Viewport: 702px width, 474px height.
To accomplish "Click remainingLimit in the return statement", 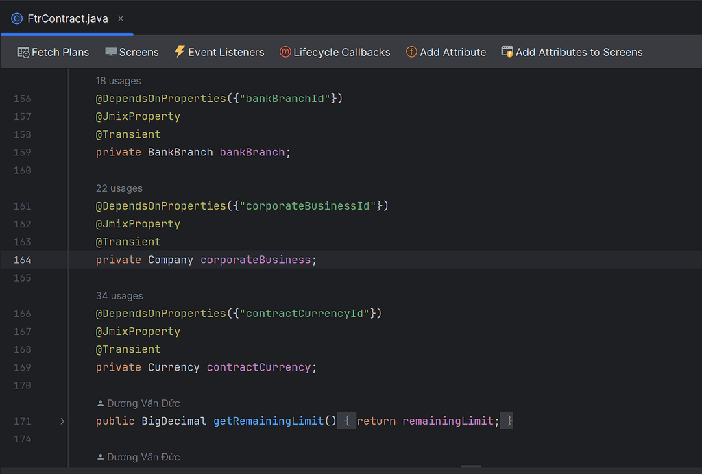I will pyautogui.click(x=448, y=421).
